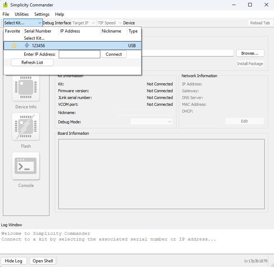Click the Kit 'Not Connected' value
The height and width of the screenshot is (267, 274).
(x=160, y=84)
